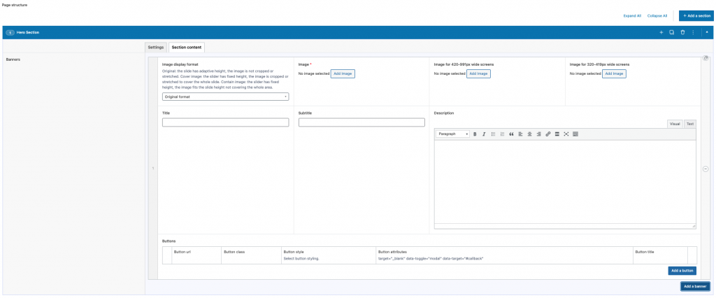This screenshot has width=716, height=298.
Task: Click Collapse All link
Action: pyautogui.click(x=657, y=16)
